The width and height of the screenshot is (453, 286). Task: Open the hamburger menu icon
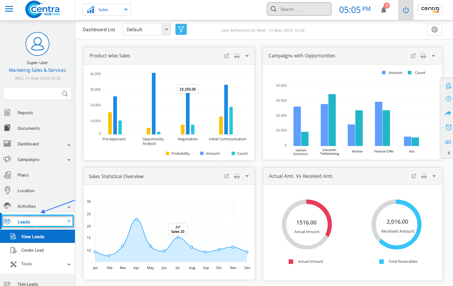[x=9, y=9]
